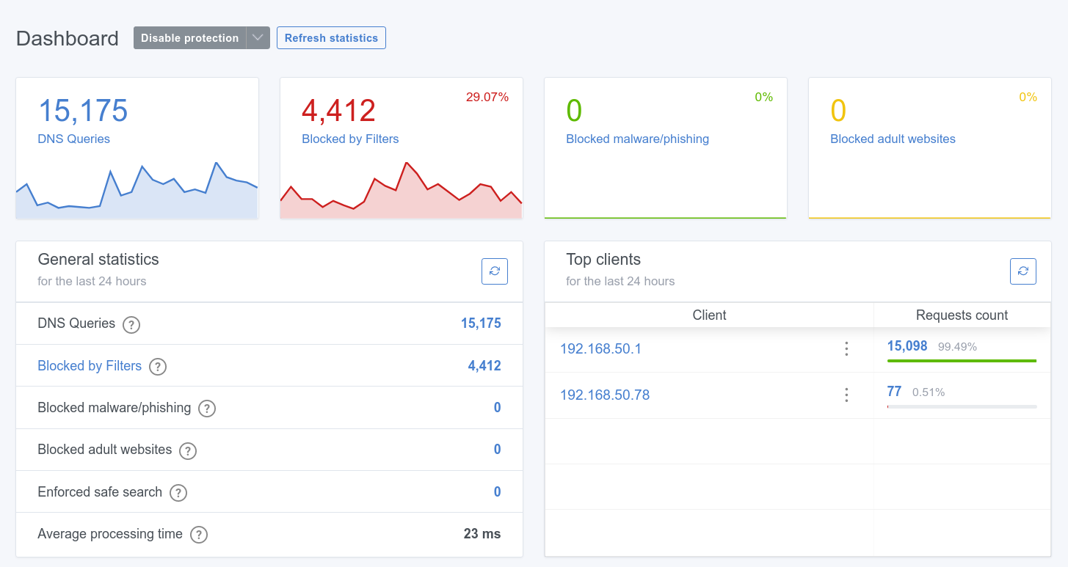This screenshot has height=567, width=1068.
Task: Open options menu for client 192.168.50.78
Action: click(846, 395)
